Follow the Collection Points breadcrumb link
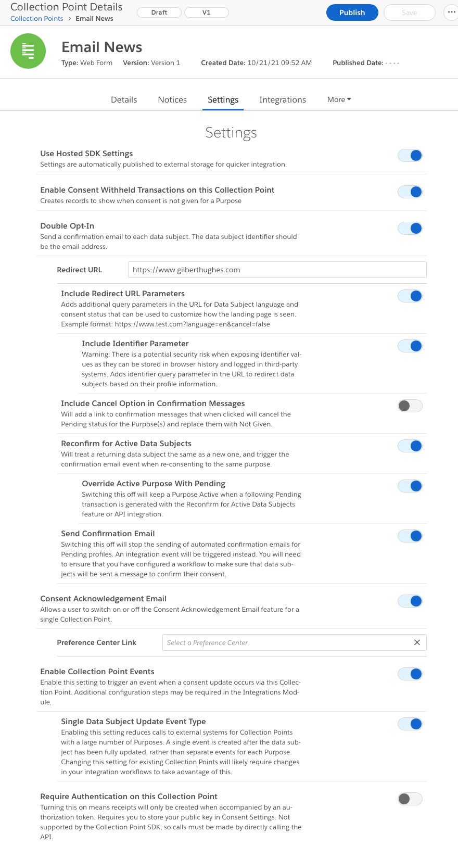 tap(37, 19)
